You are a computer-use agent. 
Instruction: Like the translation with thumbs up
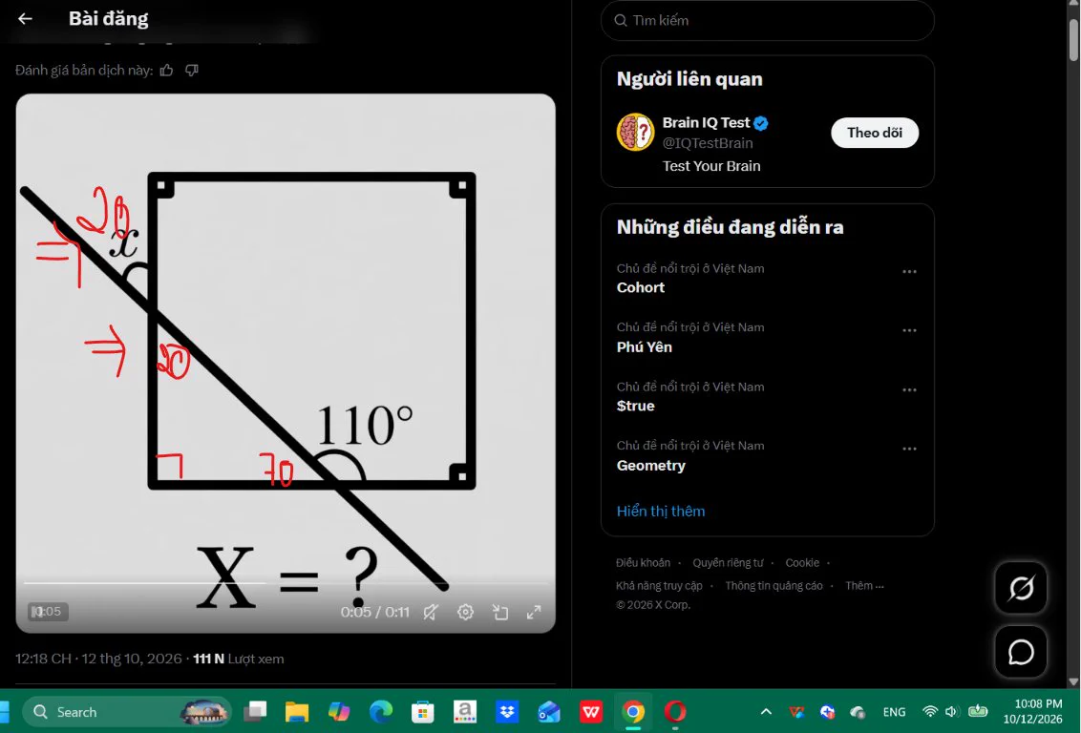167,71
